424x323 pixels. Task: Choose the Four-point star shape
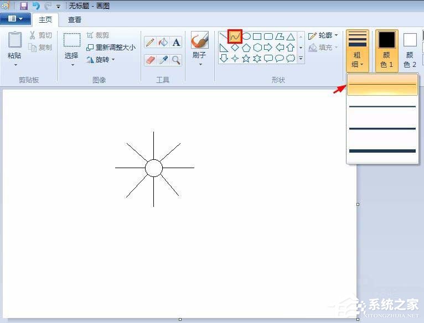click(x=235, y=58)
